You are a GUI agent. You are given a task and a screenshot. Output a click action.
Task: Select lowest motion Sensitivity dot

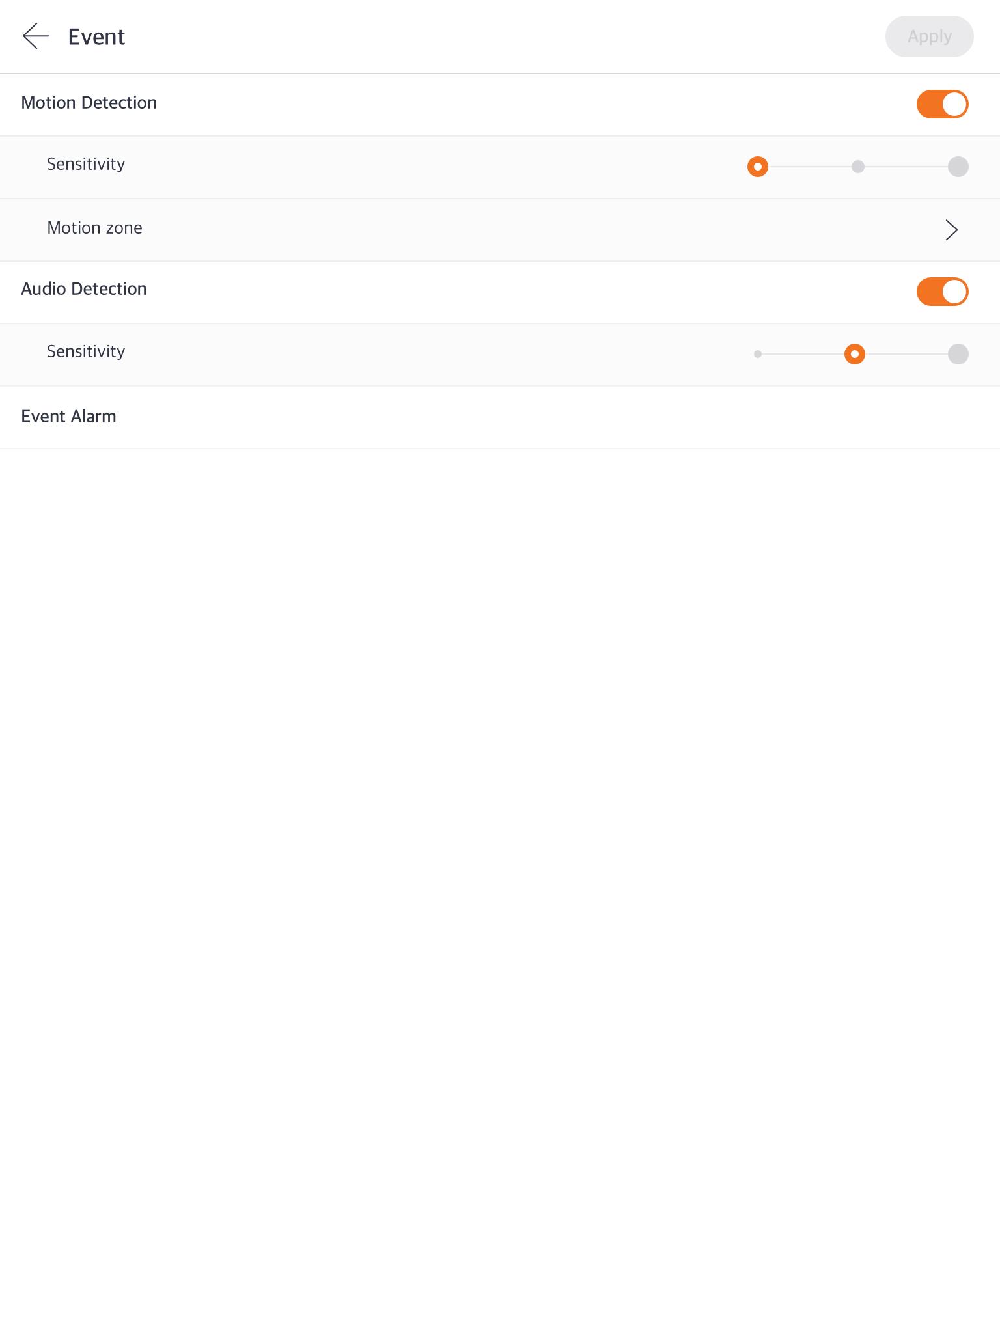(x=758, y=167)
